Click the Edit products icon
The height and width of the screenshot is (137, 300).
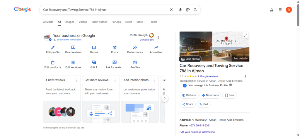(53, 63)
